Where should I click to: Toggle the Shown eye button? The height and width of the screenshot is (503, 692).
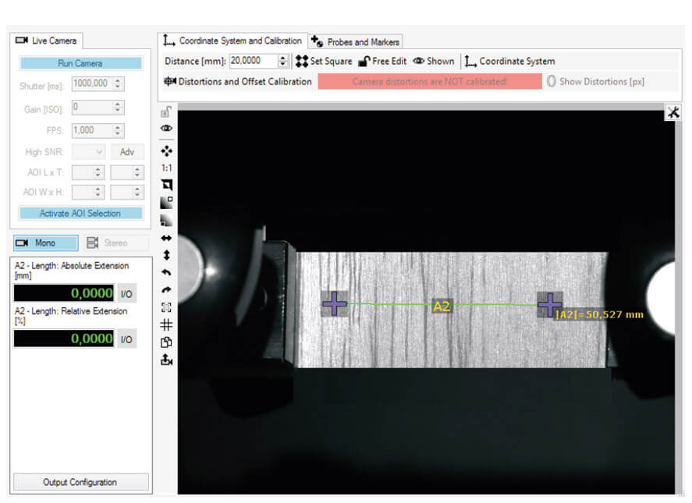[434, 62]
